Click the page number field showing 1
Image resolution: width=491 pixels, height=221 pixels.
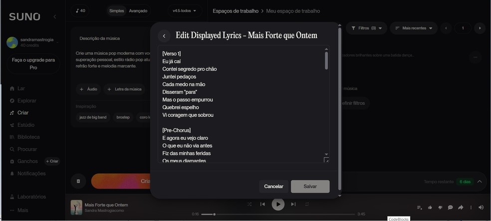pyautogui.click(x=463, y=28)
